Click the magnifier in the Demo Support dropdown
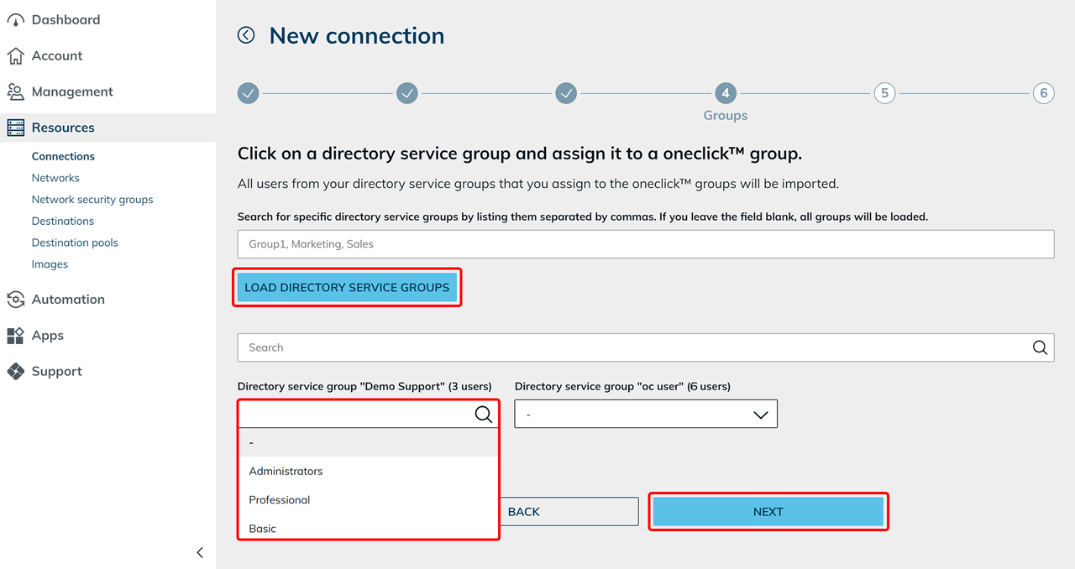This screenshot has height=569, width=1075. tap(484, 414)
